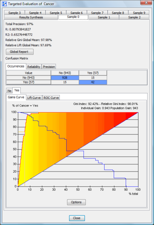Screen dimensions: 154x225
Task: Switch to the Sample 3 tab
Action: click(x=14, y=13)
